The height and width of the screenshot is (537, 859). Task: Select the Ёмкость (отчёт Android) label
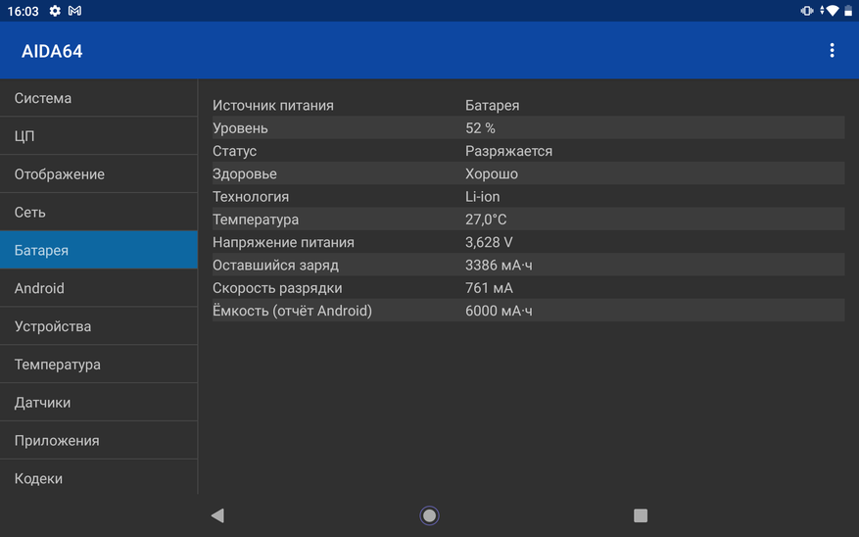coord(292,311)
